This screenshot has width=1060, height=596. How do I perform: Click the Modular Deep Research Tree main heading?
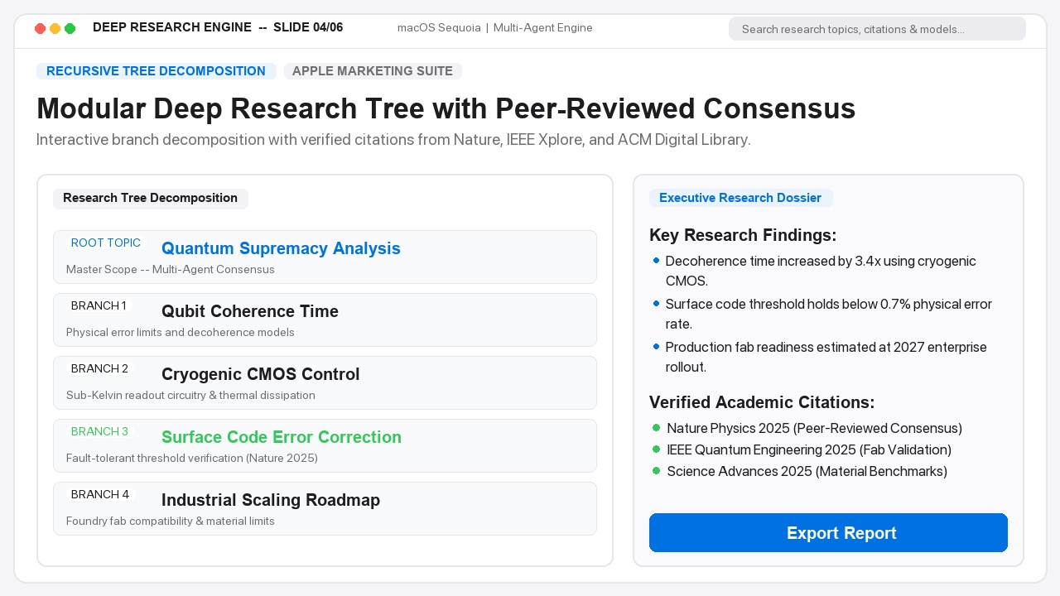(x=446, y=108)
